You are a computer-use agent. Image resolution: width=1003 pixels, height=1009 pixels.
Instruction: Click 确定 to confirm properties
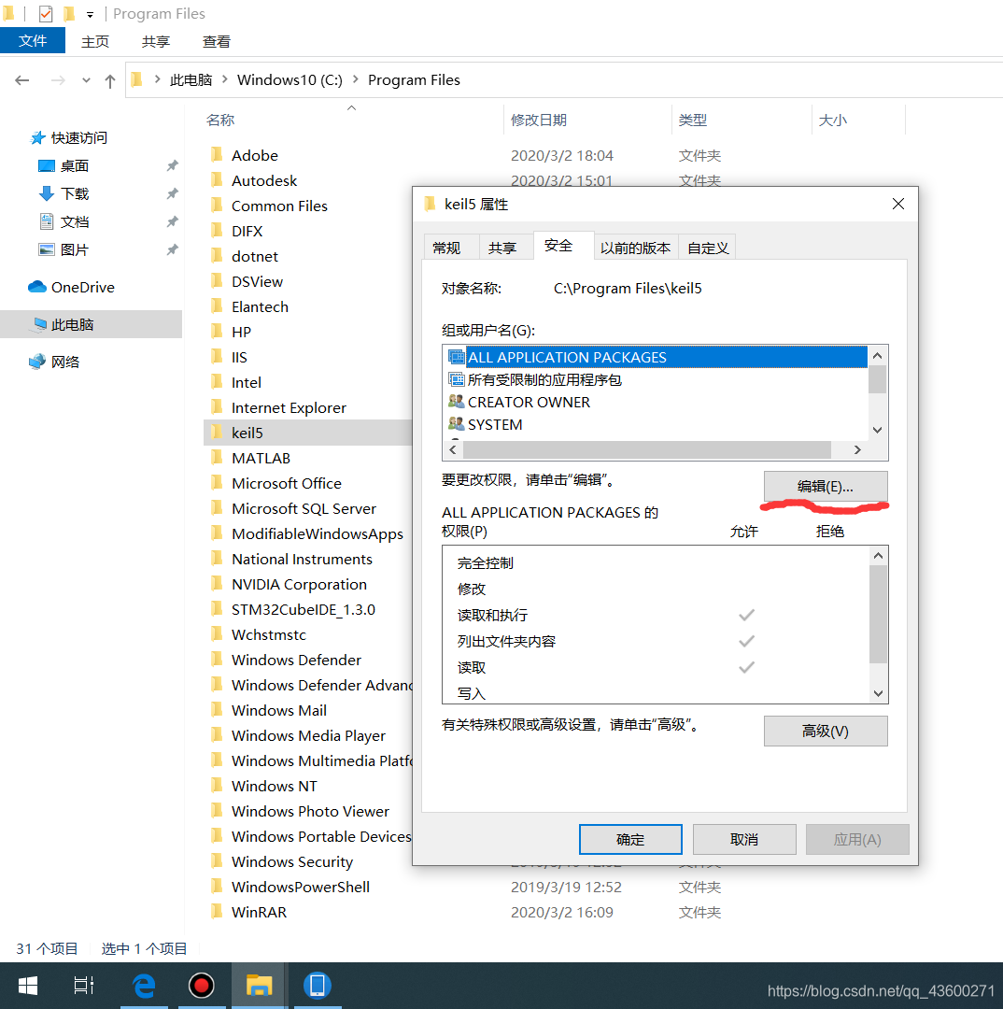630,840
